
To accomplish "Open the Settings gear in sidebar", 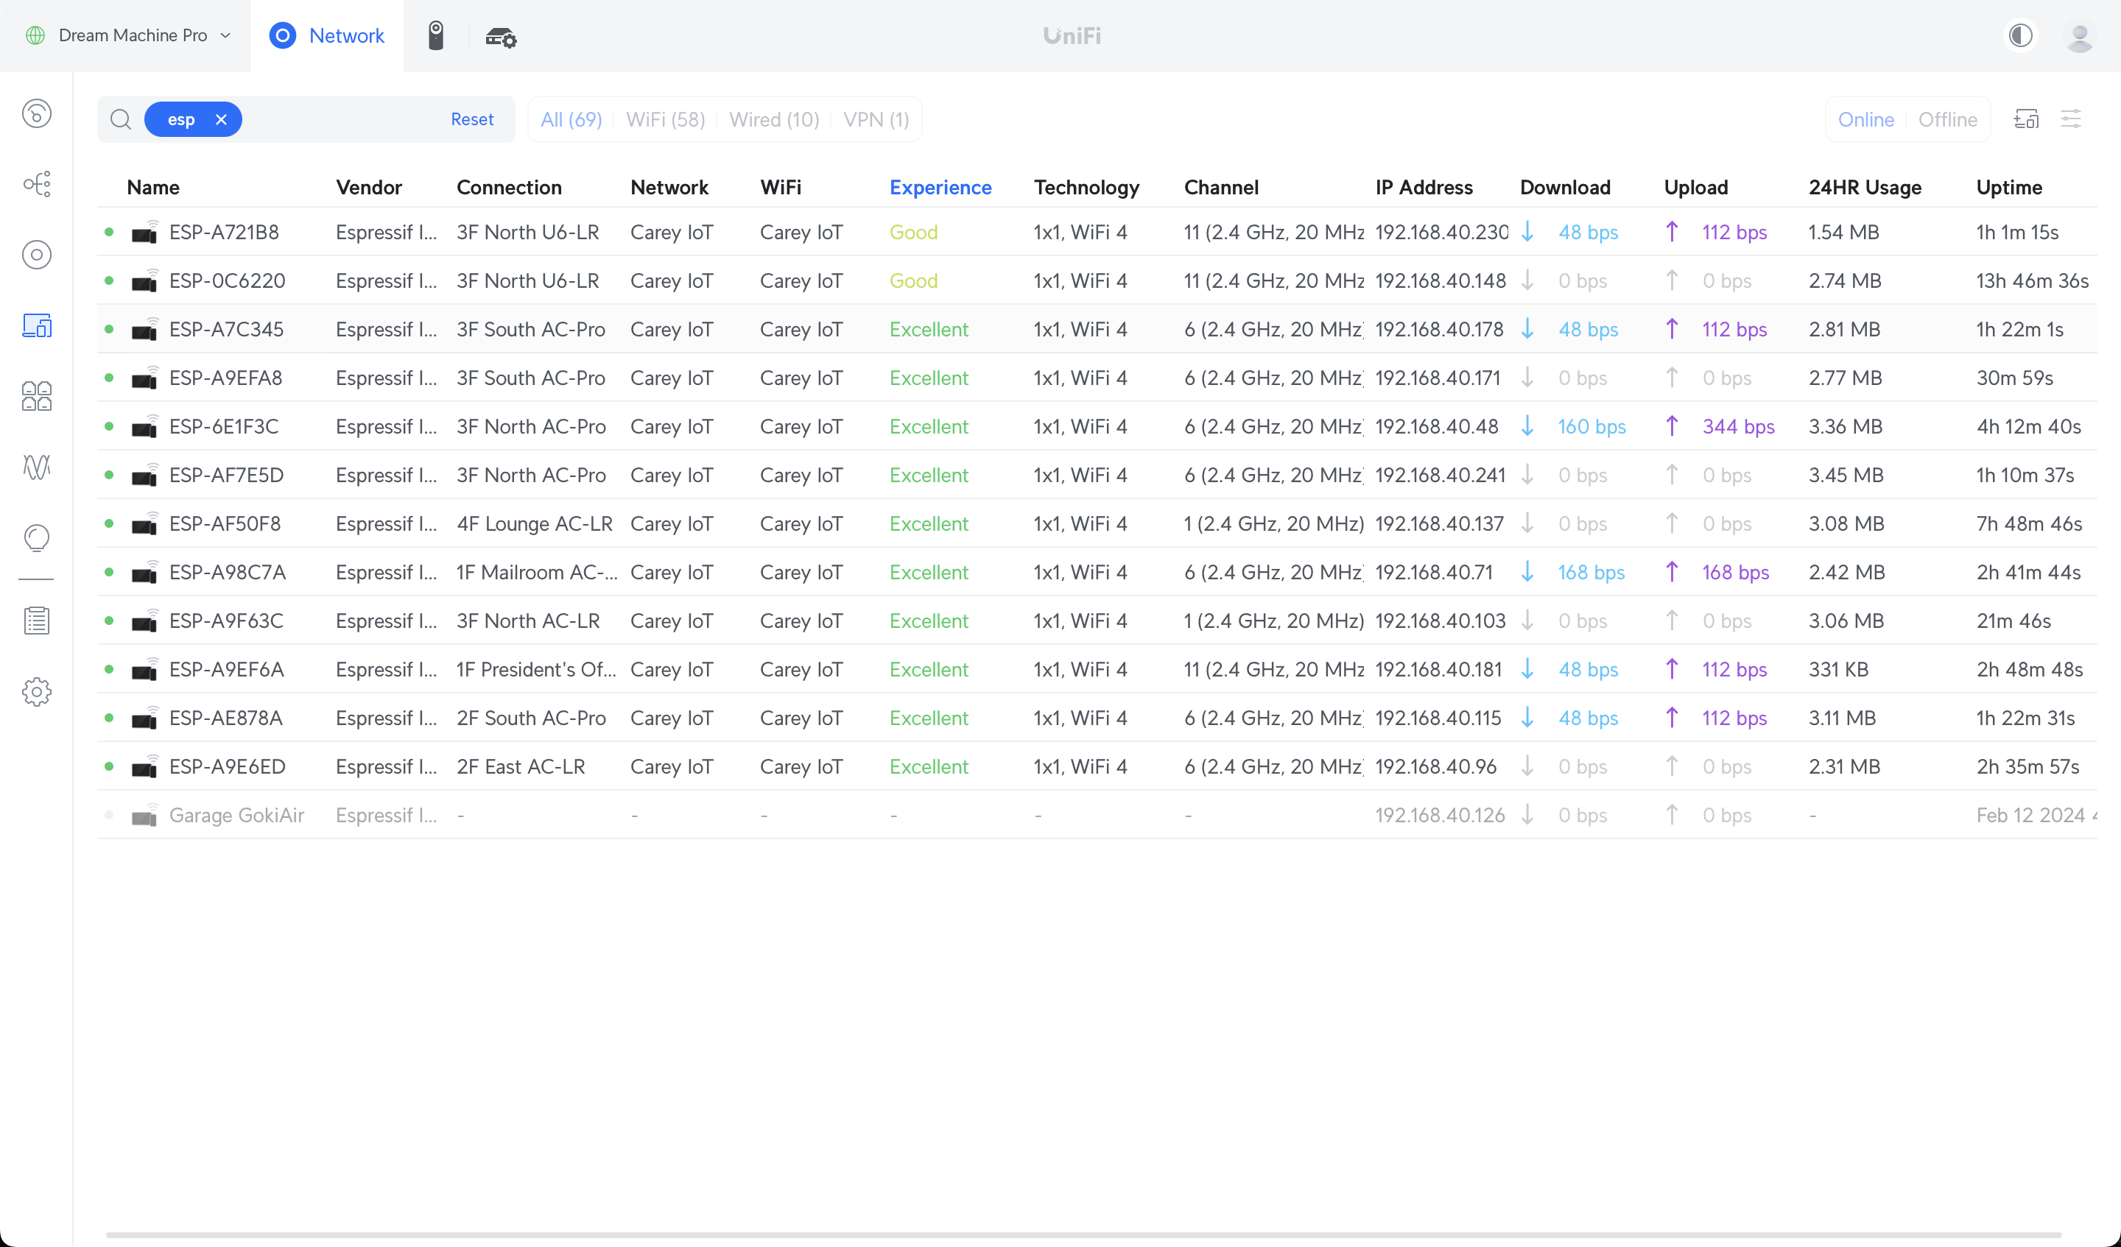I will [x=36, y=692].
